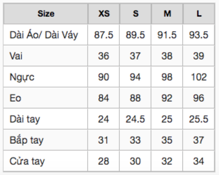Select the XS column header
Viewport: 219px width, 175px height.
tap(104, 14)
